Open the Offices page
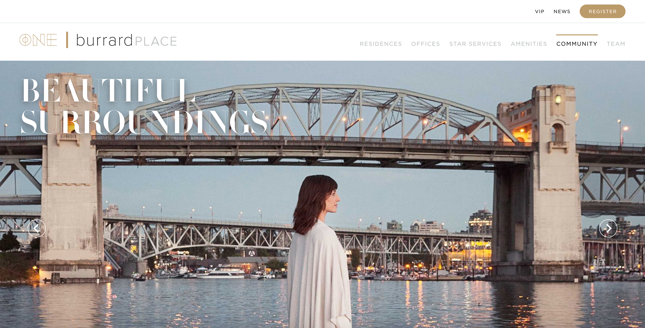This screenshot has height=328, width=645. 426,44
